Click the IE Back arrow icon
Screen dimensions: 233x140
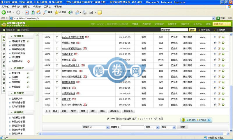click(3, 12)
